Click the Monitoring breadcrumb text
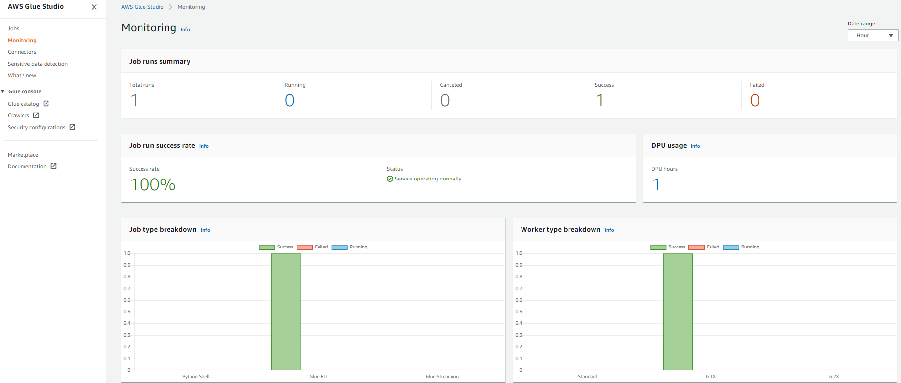Screen dimensions: 901x383 click(191, 7)
